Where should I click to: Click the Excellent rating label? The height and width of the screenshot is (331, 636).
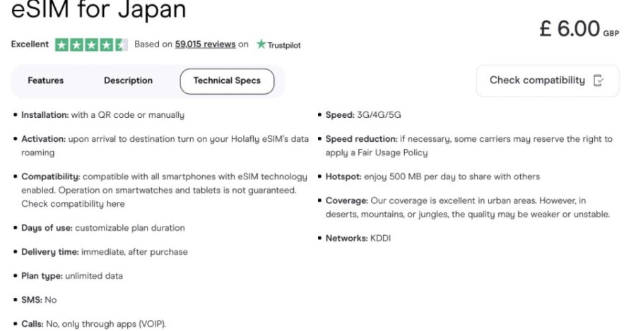coord(30,44)
